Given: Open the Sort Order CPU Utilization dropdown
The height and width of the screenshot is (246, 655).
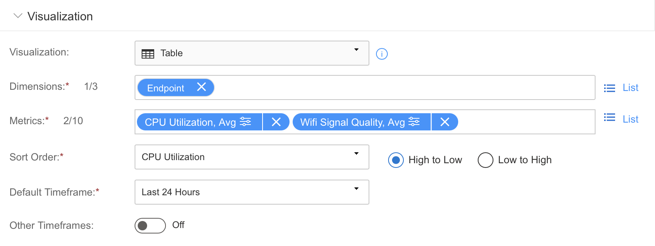Looking at the screenshot, I should [x=252, y=157].
